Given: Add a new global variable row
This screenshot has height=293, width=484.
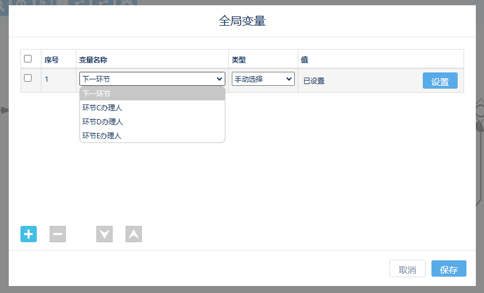Looking at the screenshot, I should click(29, 234).
